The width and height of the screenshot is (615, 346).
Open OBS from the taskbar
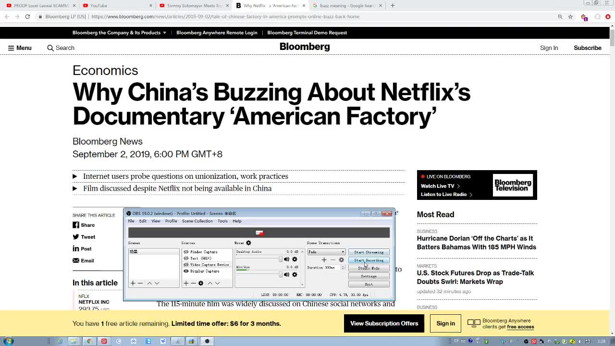click(x=207, y=341)
